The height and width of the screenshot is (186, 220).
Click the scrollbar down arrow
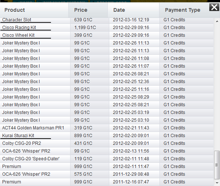pos(217,183)
